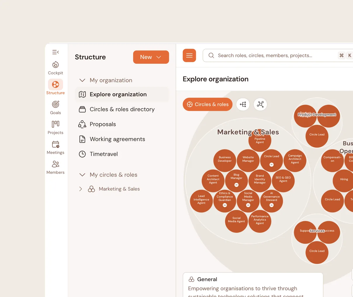353x297 pixels.
Task: Click the Marketing & Sales circle title
Action: (x=248, y=132)
